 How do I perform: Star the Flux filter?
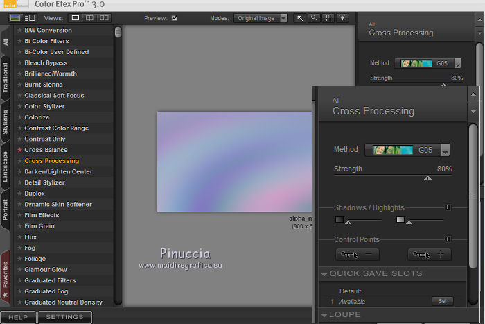(19, 237)
